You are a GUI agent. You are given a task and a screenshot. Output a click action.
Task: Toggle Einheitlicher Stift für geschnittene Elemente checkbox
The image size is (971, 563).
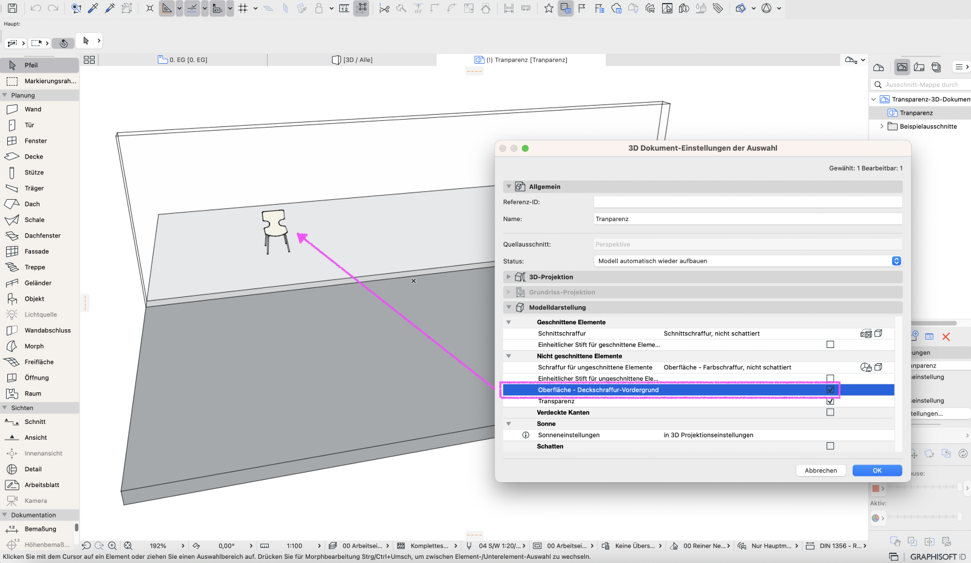830,344
